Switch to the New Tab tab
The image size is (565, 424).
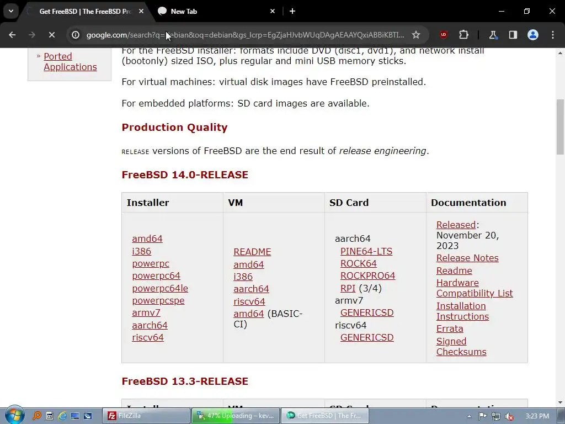(x=216, y=11)
